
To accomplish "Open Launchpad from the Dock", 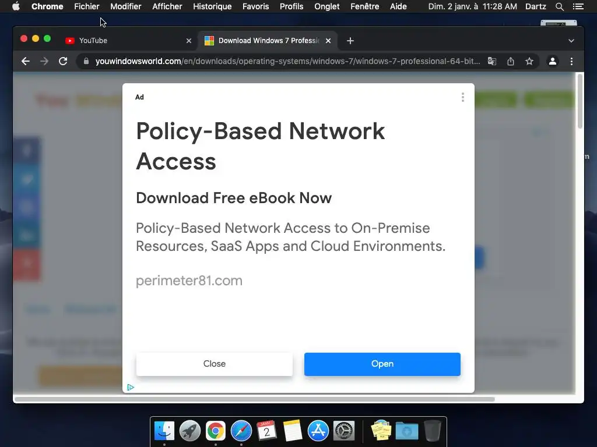I will pyautogui.click(x=190, y=431).
